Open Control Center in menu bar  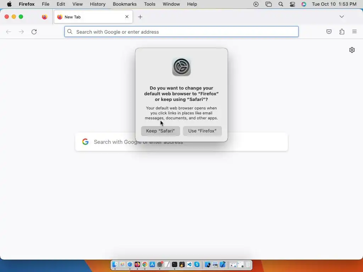(292, 4)
